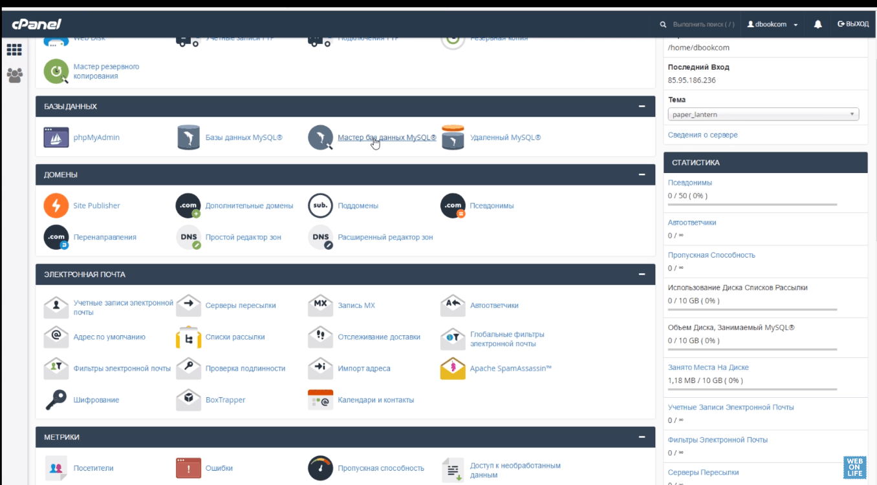Click the logout button in header
The width and height of the screenshot is (877, 485).
[x=853, y=25]
